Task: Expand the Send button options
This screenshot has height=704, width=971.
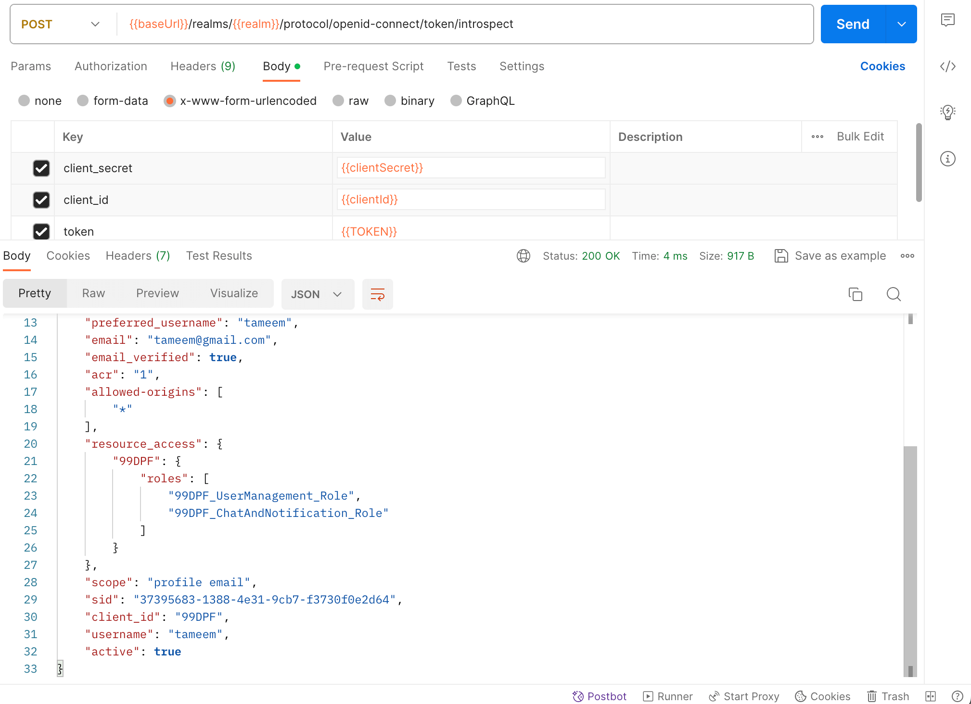Action: [x=902, y=24]
